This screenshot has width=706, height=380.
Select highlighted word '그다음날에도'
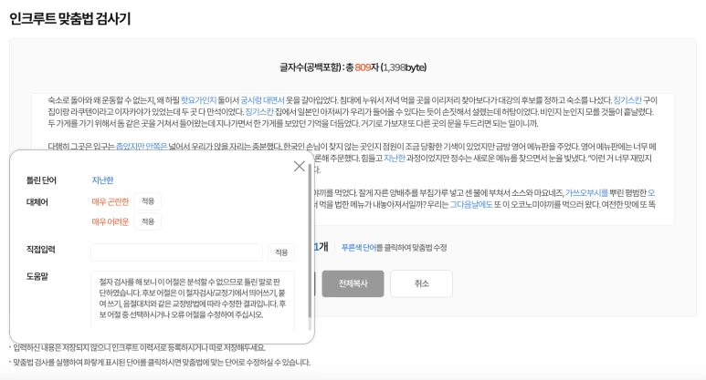click(x=471, y=204)
